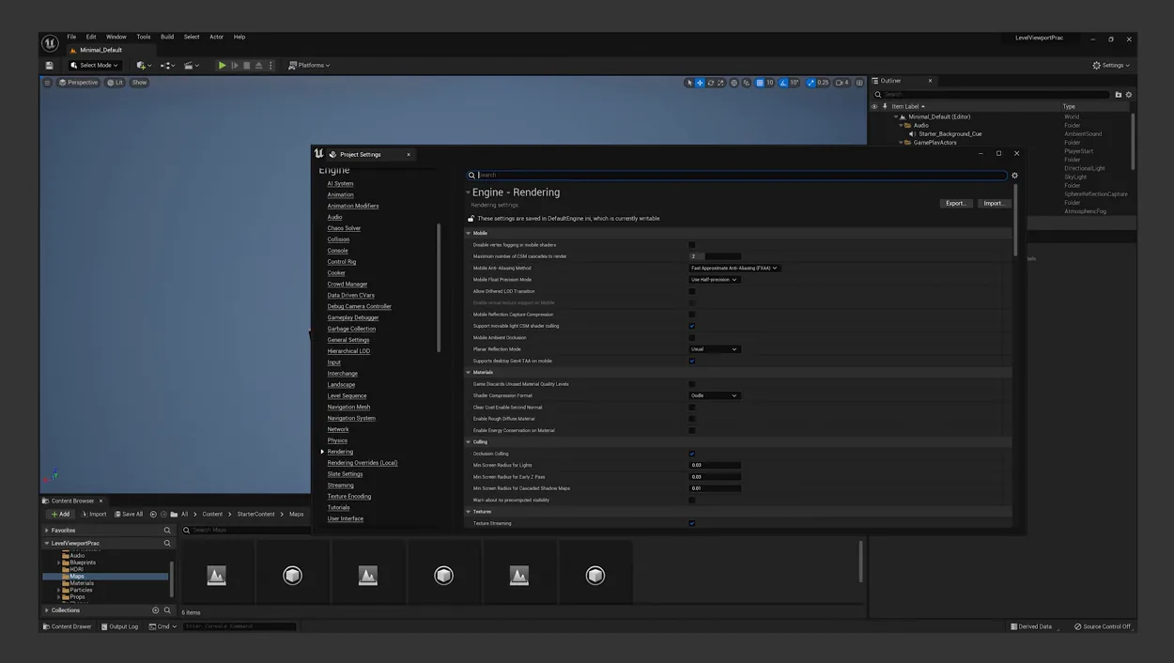Open Mobile Float Precision Mode dropdown
Image resolution: width=1174 pixels, height=663 pixels.
point(715,280)
